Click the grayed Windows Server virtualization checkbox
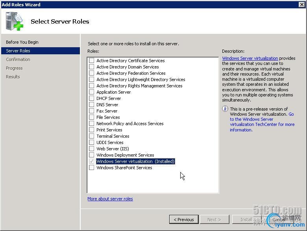 point(91,161)
